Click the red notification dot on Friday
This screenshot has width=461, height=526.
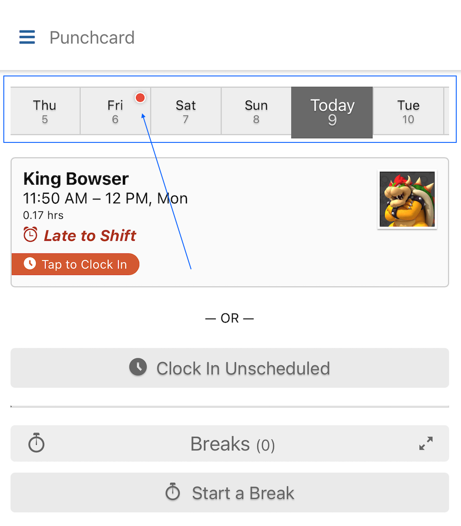tap(140, 98)
